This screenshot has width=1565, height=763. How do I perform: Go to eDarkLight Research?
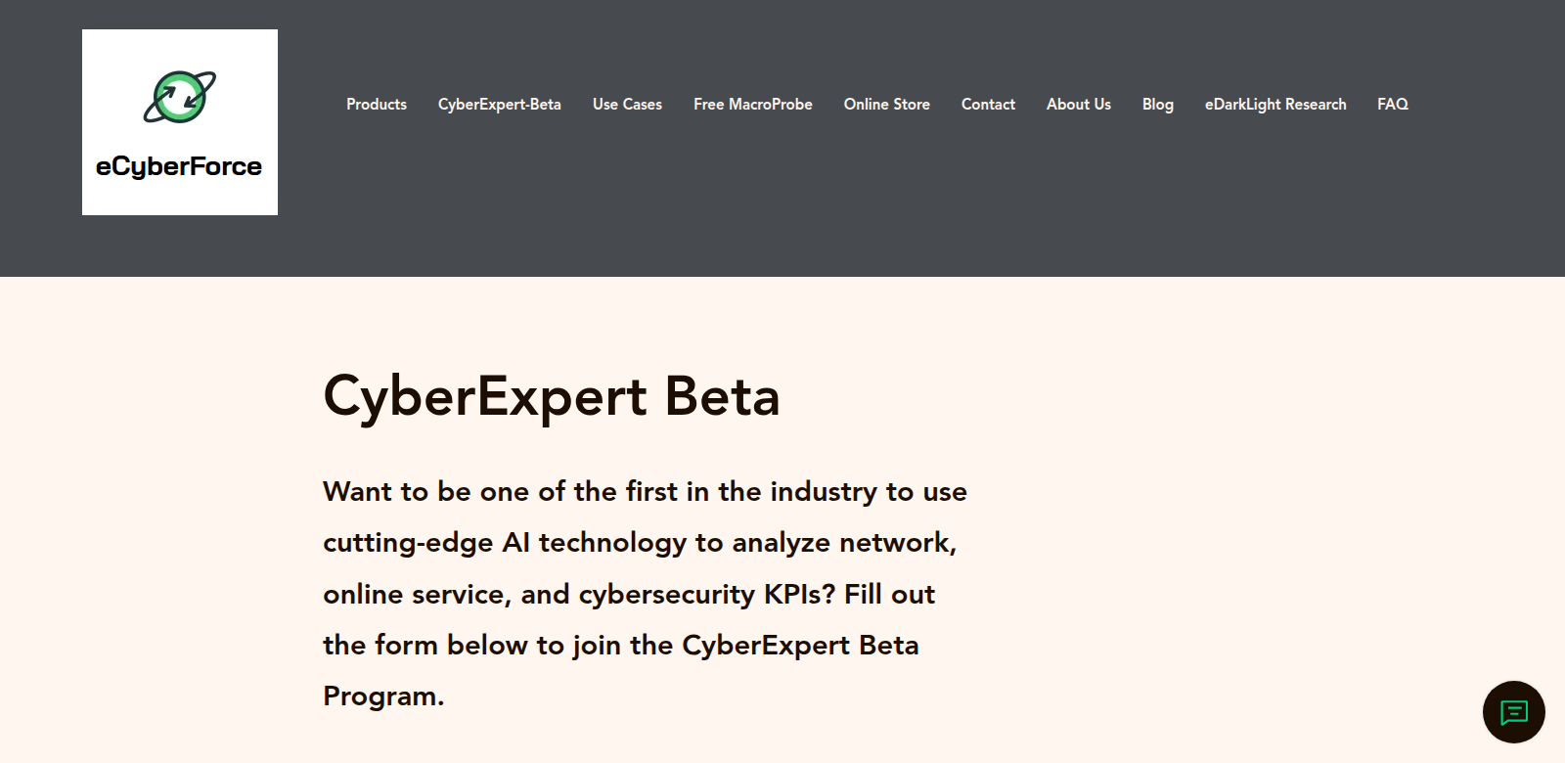(1275, 104)
